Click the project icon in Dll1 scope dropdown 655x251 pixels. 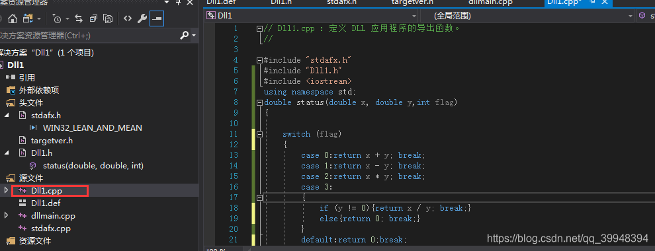click(x=211, y=16)
